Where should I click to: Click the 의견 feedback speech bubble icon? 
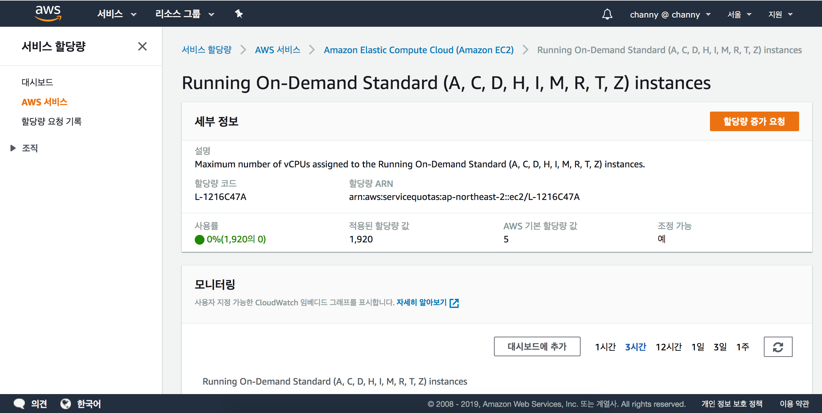[19, 404]
